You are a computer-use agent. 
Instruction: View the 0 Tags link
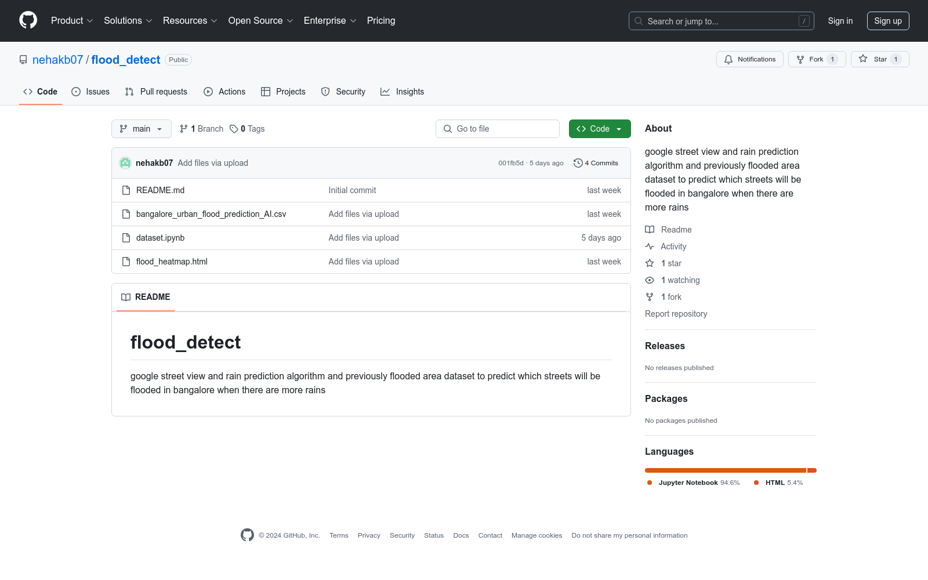[x=247, y=129]
